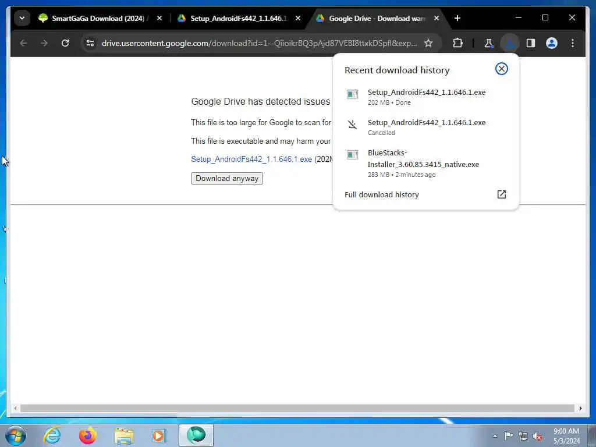Open BlueStacks-Installer_3.60.85.3415_native.exe download
The image size is (596, 447).
coord(425,164)
